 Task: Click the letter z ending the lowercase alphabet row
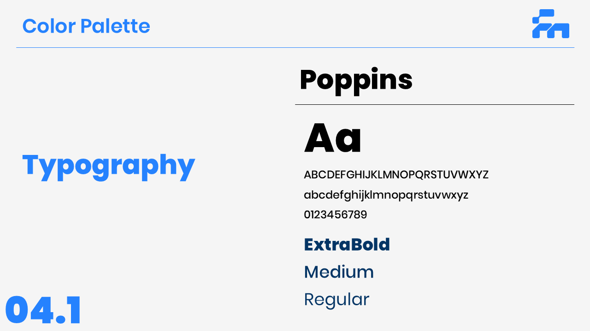pyautogui.click(x=465, y=196)
